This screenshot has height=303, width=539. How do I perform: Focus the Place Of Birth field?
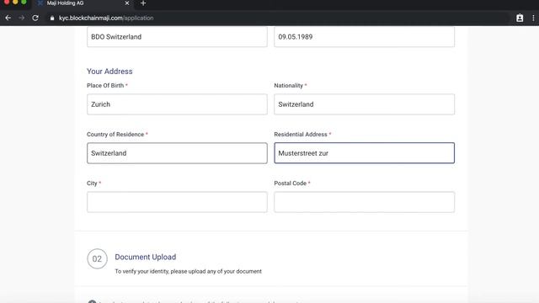(x=177, y=104)
